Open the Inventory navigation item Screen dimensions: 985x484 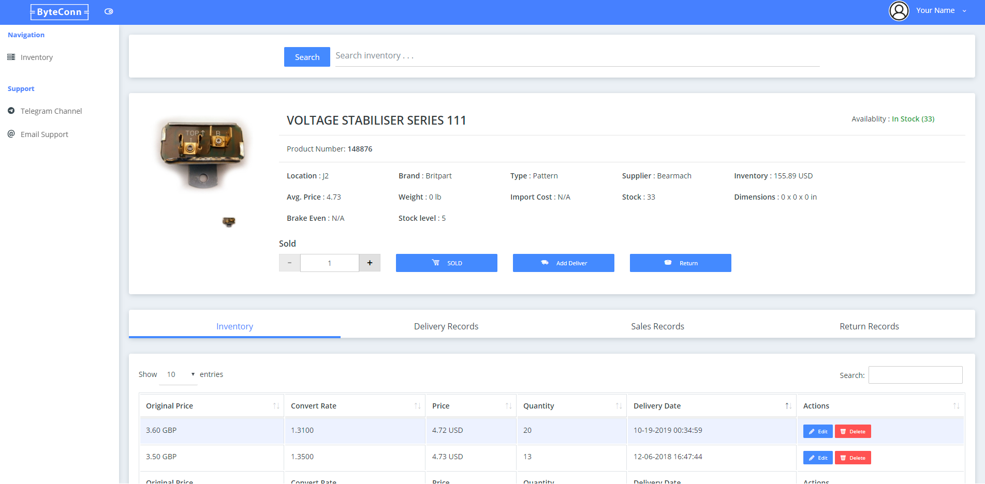(36, 57)
